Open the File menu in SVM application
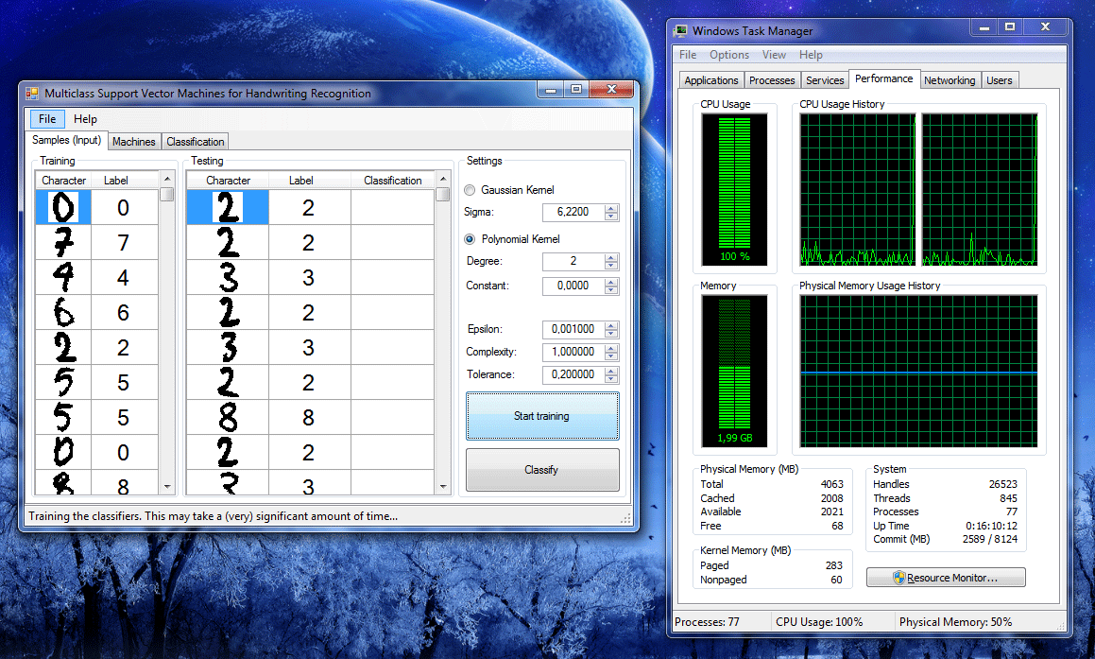Image resolution: width=1095 pixels, height=659 pixels. click(x=47, y=119)
